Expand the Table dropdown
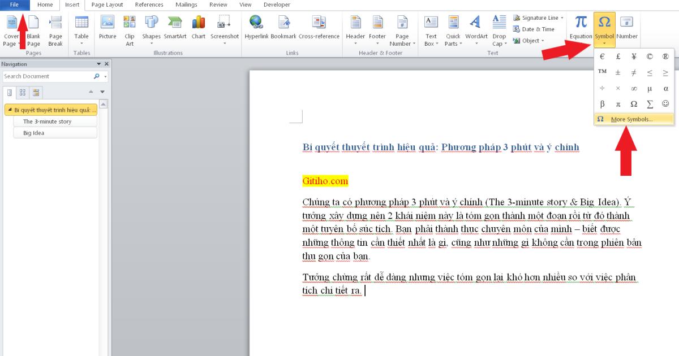The width and height of the screenshot is (679, 356). [x=81, y=43]
